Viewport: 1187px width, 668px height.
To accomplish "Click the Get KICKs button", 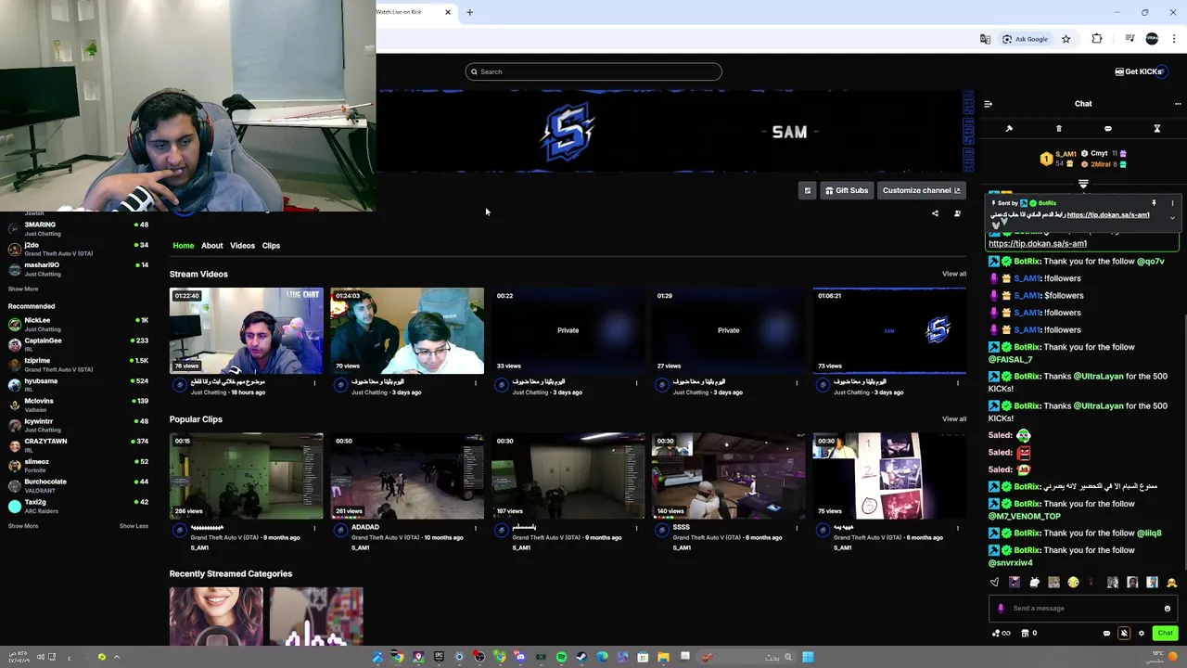I will pyautogui.click(x=1138, y=71).
